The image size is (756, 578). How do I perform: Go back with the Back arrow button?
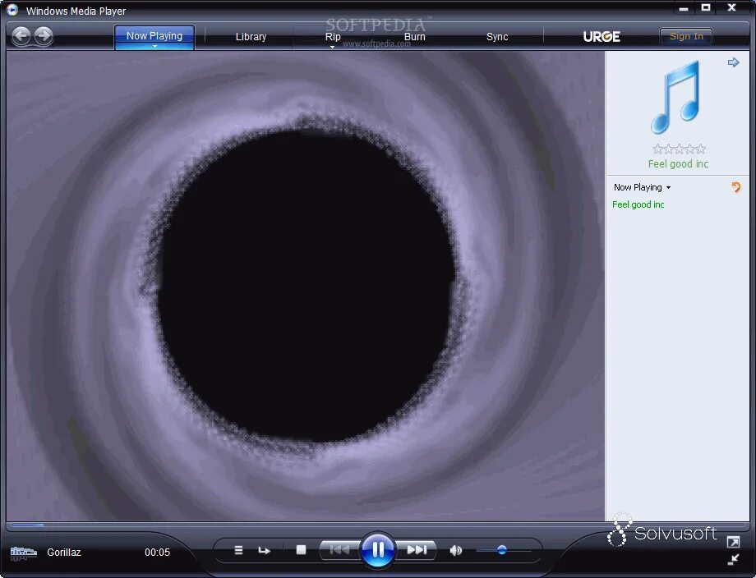pos(21,35)
